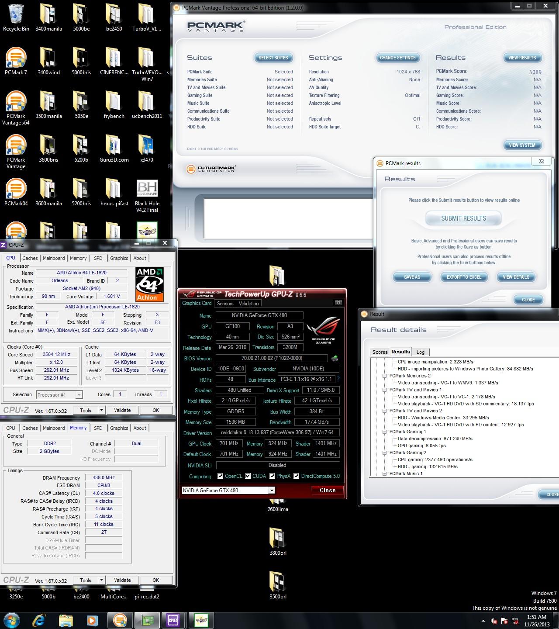This screenshot has width=559, height=629.
Task: Click Validate in the CPU-Z window showing the Memory tab
Action: click(122, 580)
